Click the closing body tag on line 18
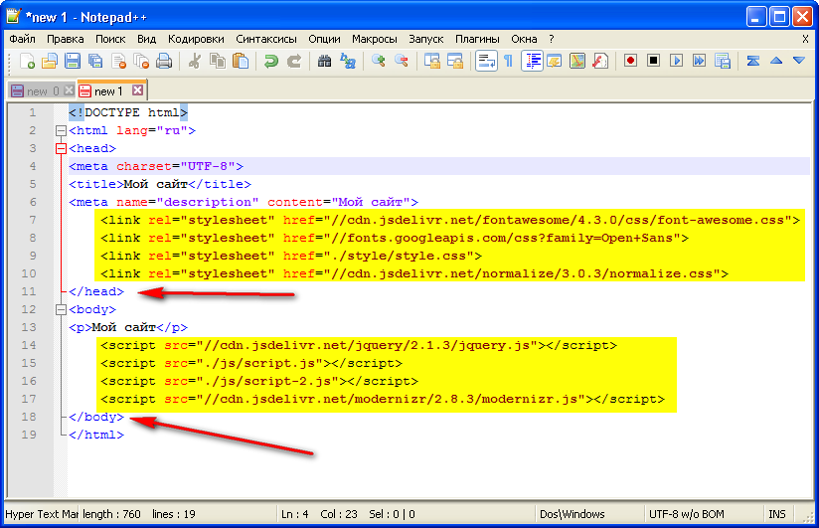Image resolution: width=819 pixels, height=528 pixels. [96, 418]
